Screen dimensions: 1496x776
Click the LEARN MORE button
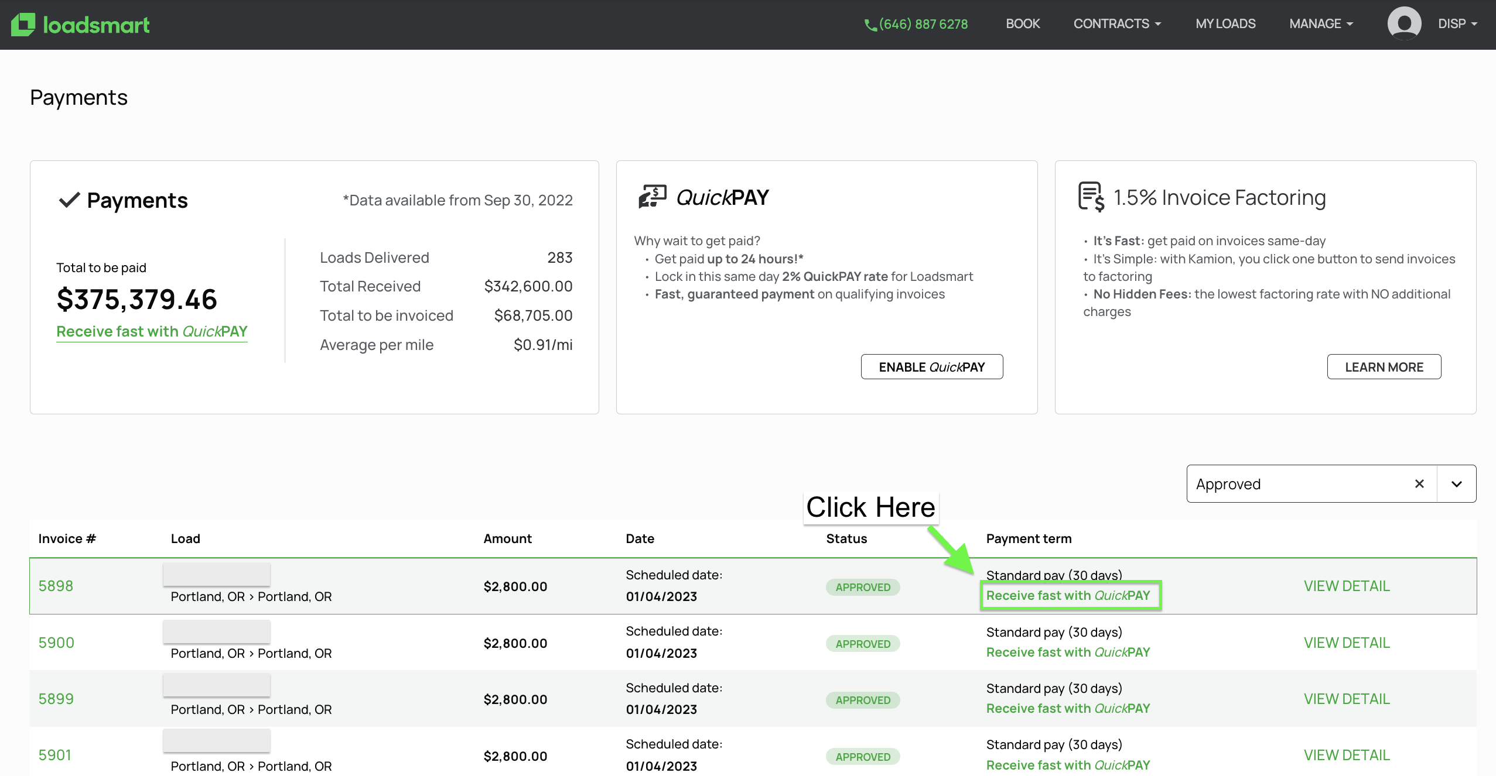click(1384, 367)
